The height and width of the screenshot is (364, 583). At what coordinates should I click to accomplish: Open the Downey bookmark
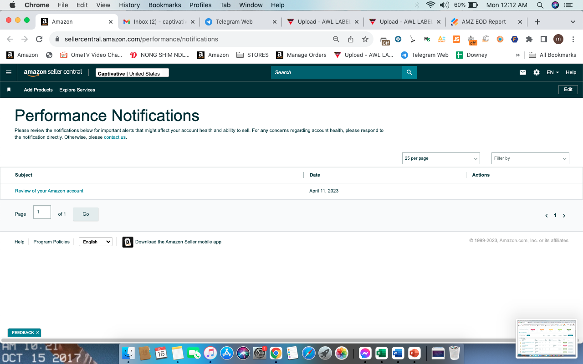click(472, 55)
